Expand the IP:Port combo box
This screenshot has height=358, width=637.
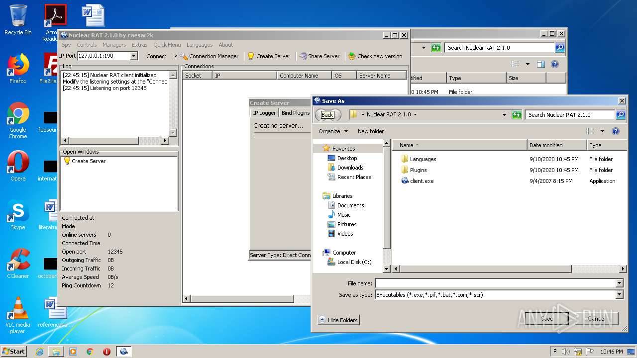pyautogui.click(x=133, y=56)
